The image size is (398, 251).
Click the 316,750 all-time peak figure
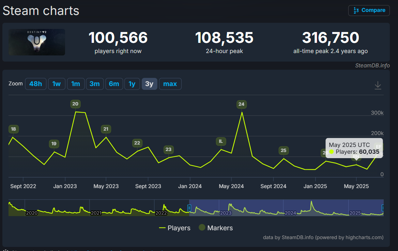tap(331, 38)
